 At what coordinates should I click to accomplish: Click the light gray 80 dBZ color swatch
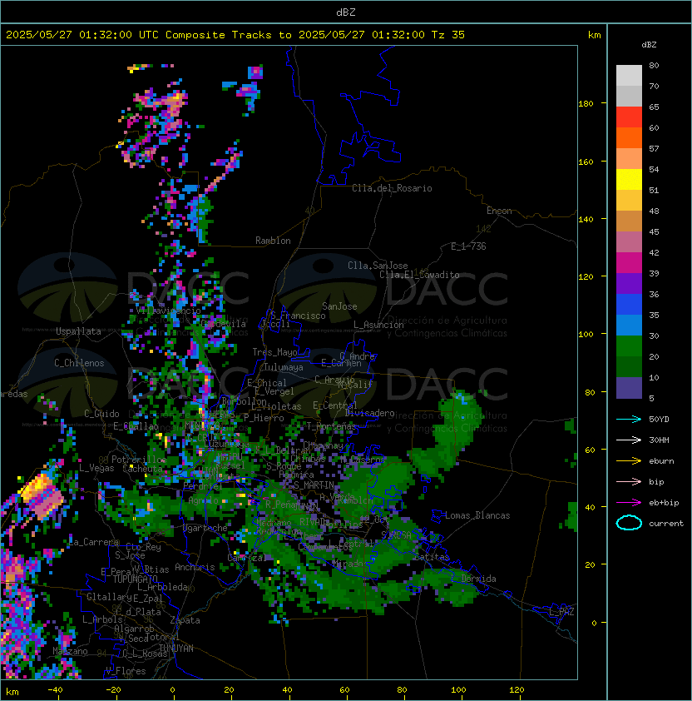tap(629, 76)
